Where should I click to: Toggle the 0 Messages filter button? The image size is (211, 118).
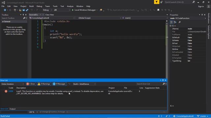[59, 84]
